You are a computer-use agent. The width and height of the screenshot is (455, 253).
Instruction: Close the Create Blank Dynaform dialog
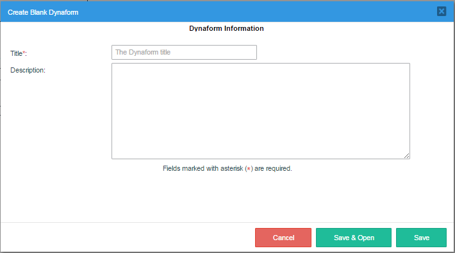(442, 12)
